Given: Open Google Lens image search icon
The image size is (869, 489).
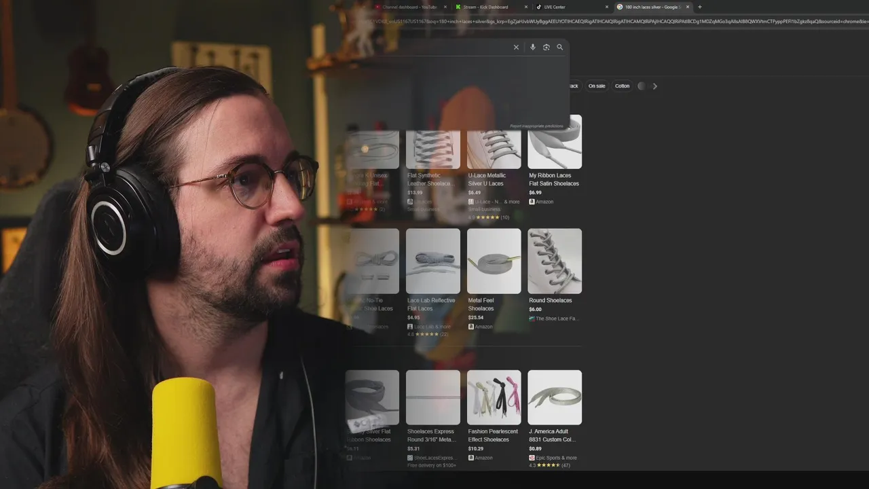Looking at the screenshot, I should 547,48.
